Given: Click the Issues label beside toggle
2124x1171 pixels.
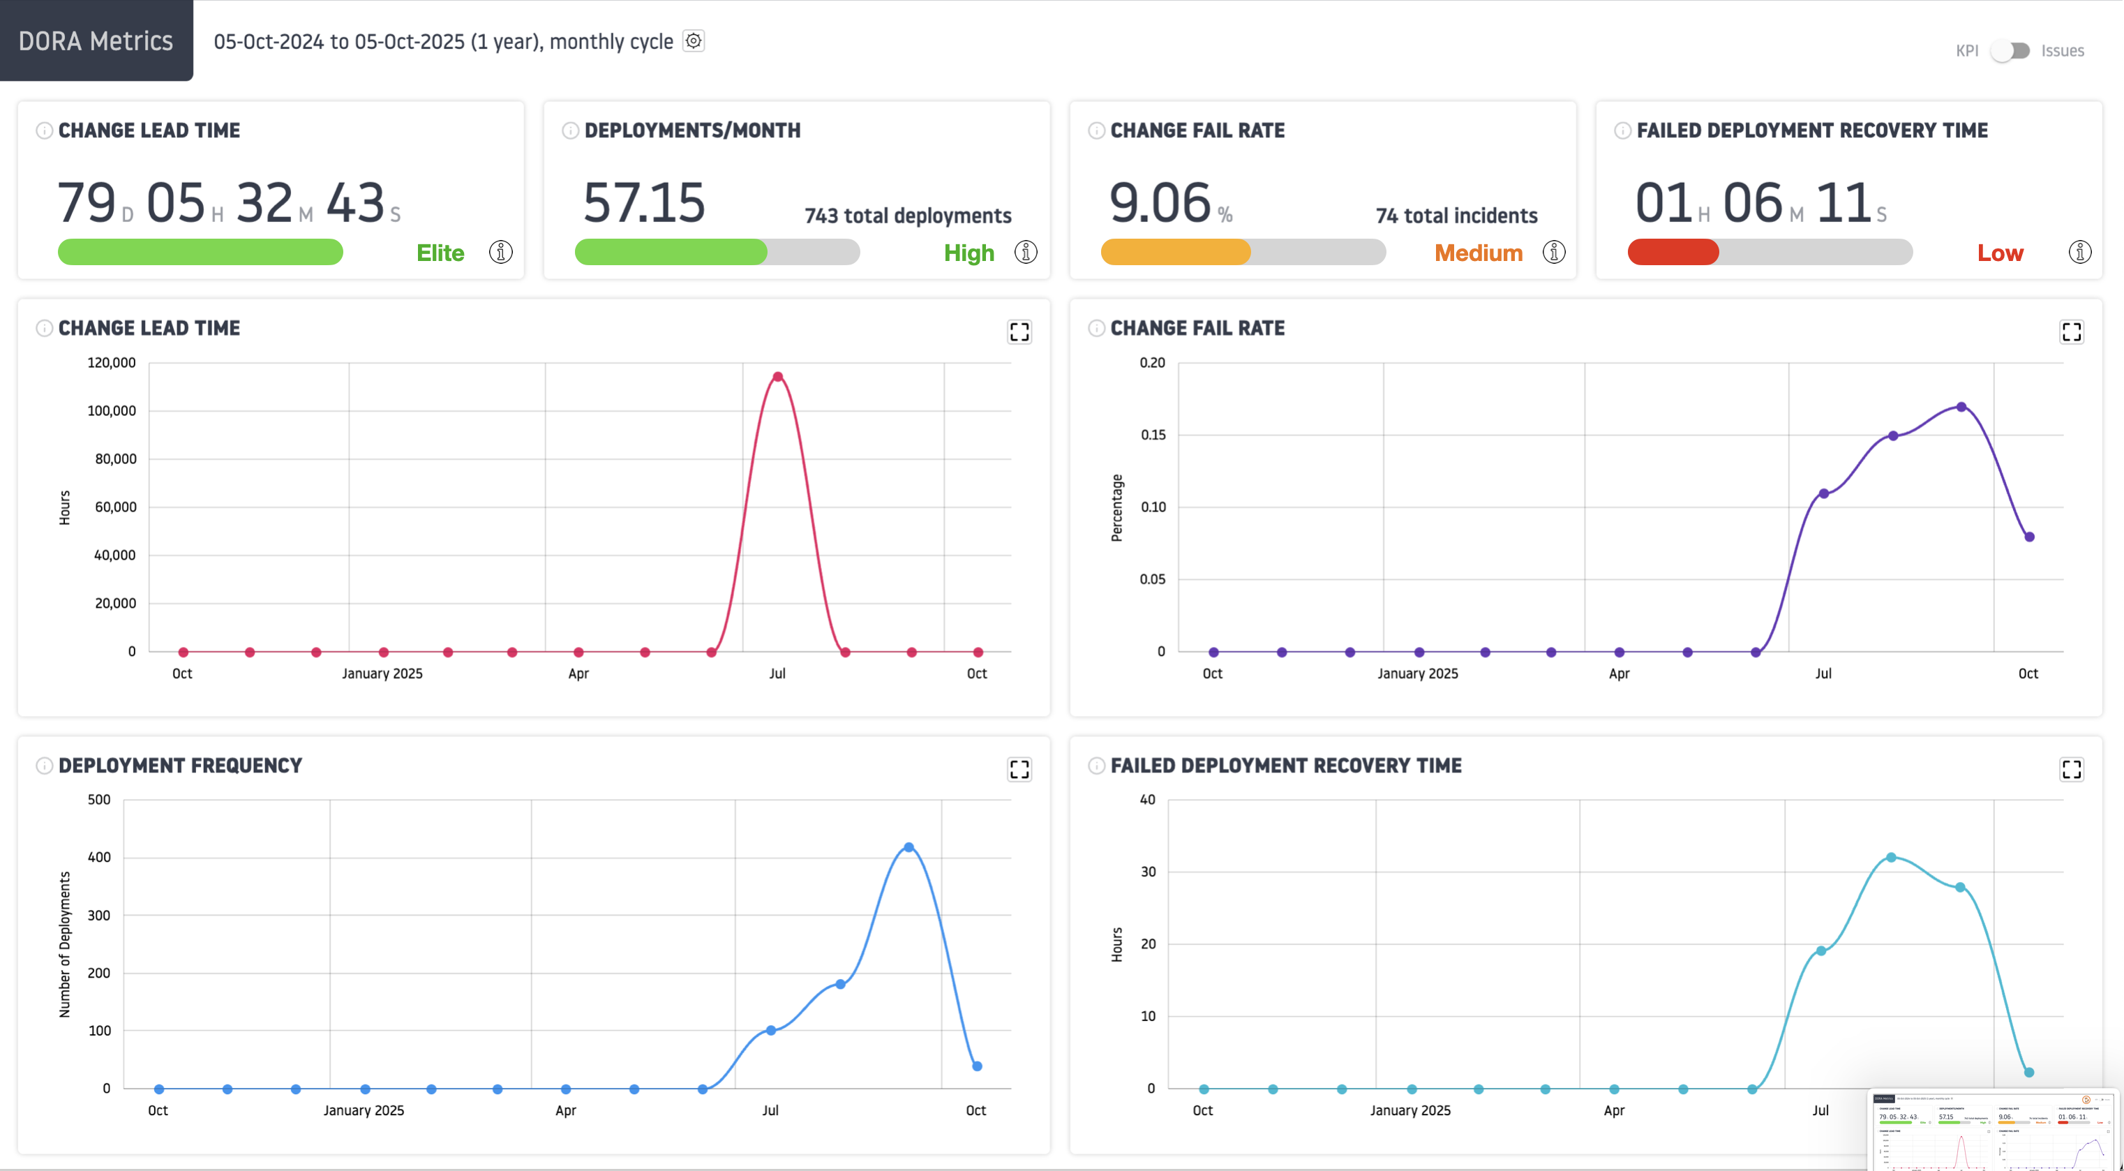Looking at the screenshot, I should click(2062, 51).
